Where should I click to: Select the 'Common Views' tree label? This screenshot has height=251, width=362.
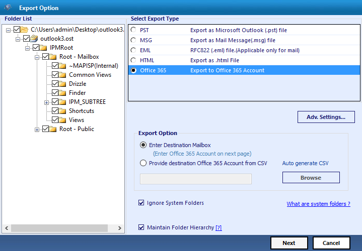tap(90, 75)
